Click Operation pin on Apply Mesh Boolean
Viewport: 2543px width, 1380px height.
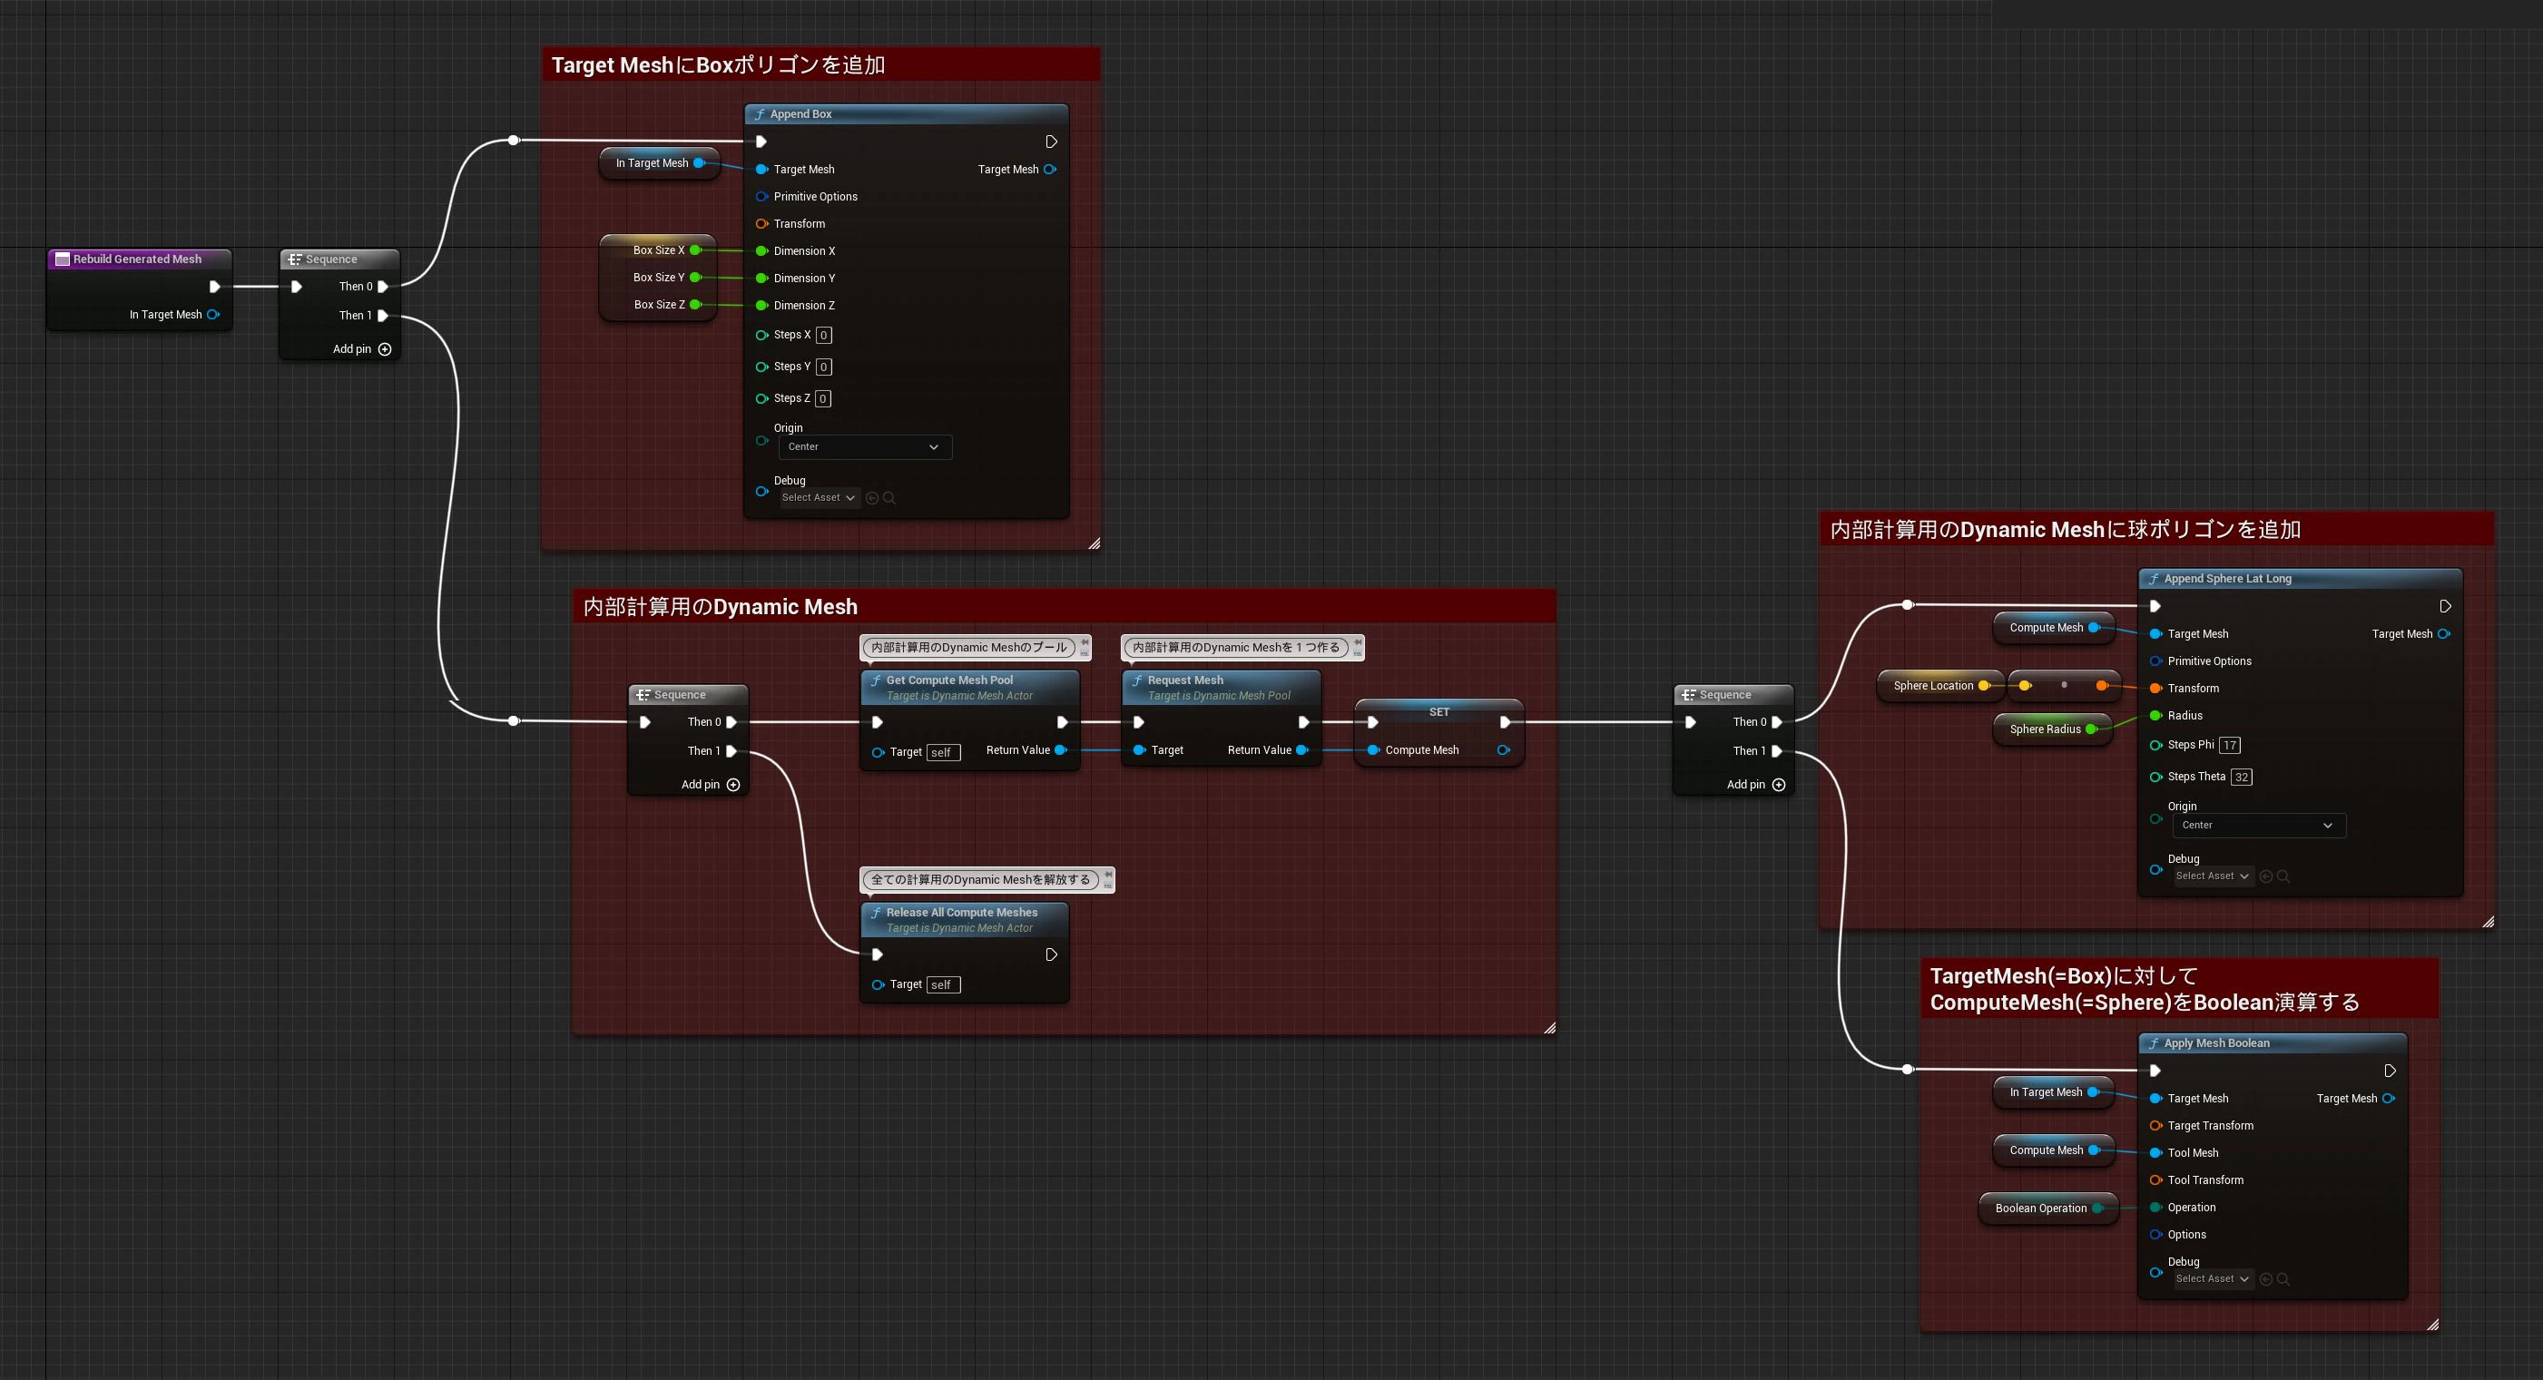point(2156,1208)
